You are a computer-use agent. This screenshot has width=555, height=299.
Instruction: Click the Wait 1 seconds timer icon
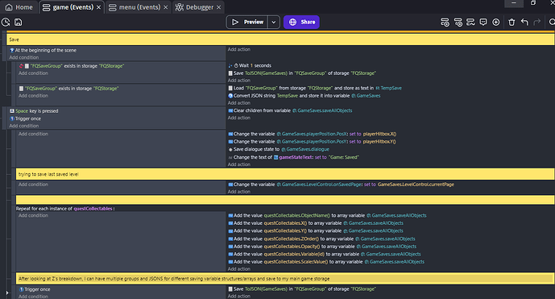(x=236, y=65)
